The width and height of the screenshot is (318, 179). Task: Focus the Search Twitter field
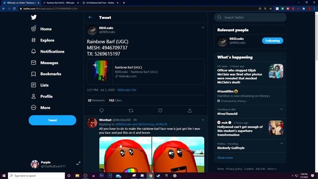(250, 17)
